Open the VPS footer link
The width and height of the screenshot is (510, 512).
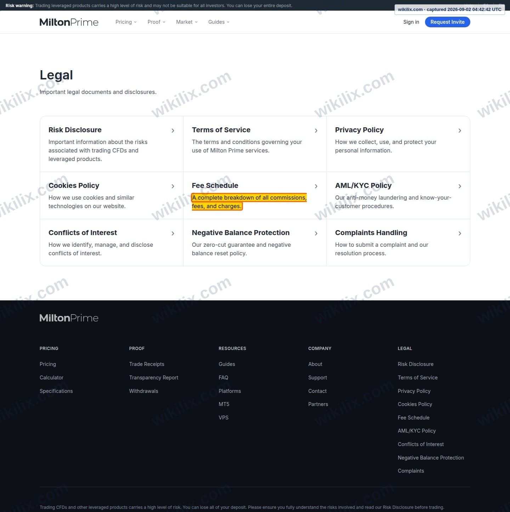coord(224,418)
